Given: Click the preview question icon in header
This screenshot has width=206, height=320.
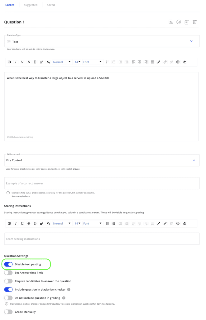Looking at the screenshot, I should point(171,22).
